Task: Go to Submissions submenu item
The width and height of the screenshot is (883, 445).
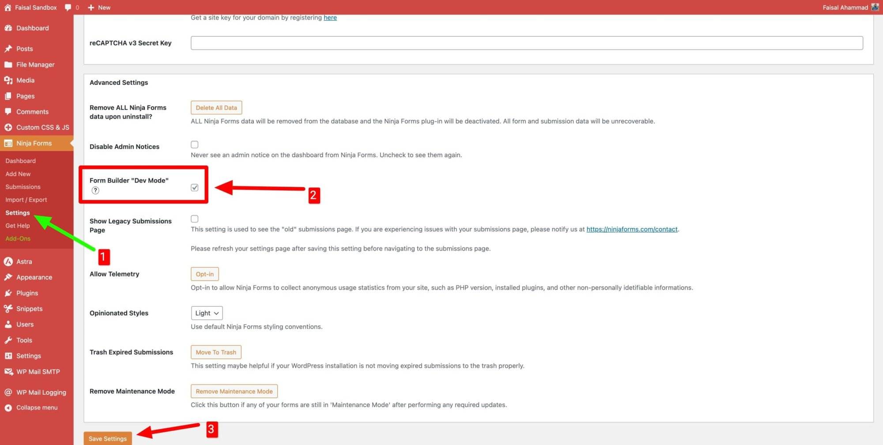Action: click(x=23, y=187)
